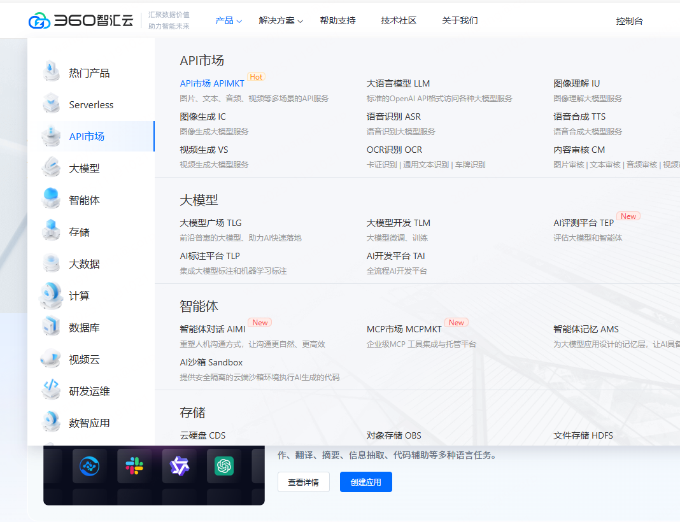Viewport: 680px width, 522px height.
Task: Click the 研发运维 code icon
Action: 51,390
